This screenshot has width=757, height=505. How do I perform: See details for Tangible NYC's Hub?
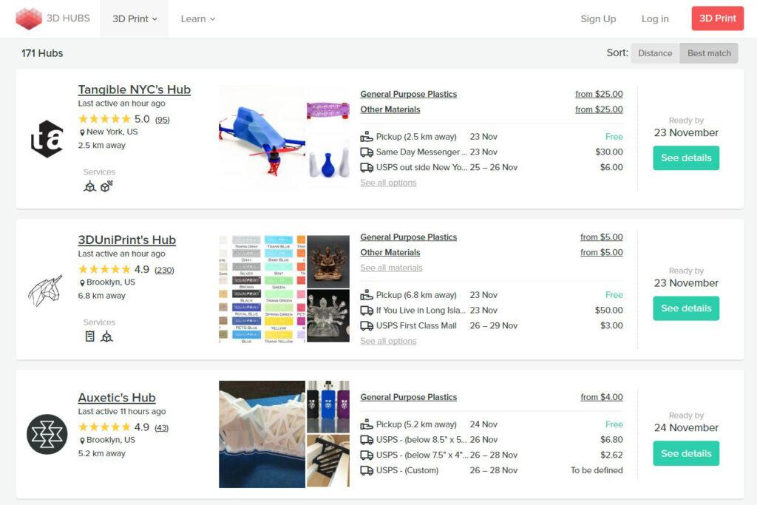click(x=686, y=158)
